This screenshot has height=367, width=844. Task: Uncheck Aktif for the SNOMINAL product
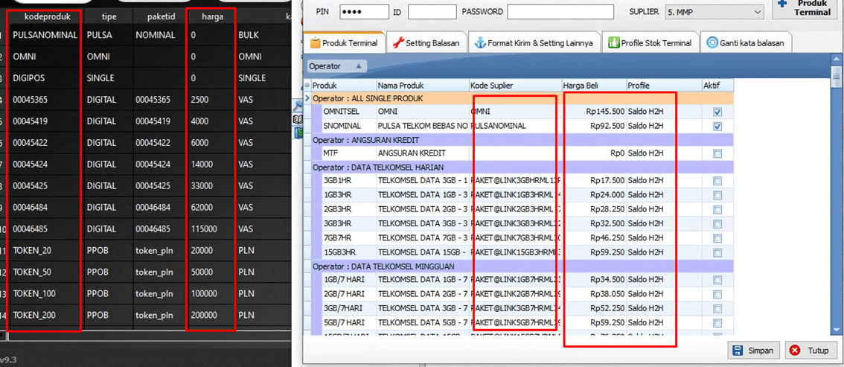tap(717, 127)
